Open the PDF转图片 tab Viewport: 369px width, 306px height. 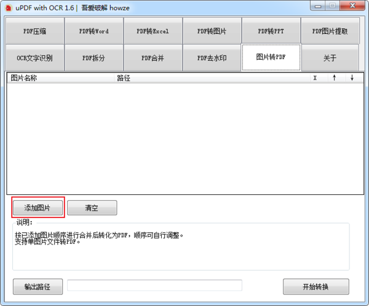tap(212, 31)
